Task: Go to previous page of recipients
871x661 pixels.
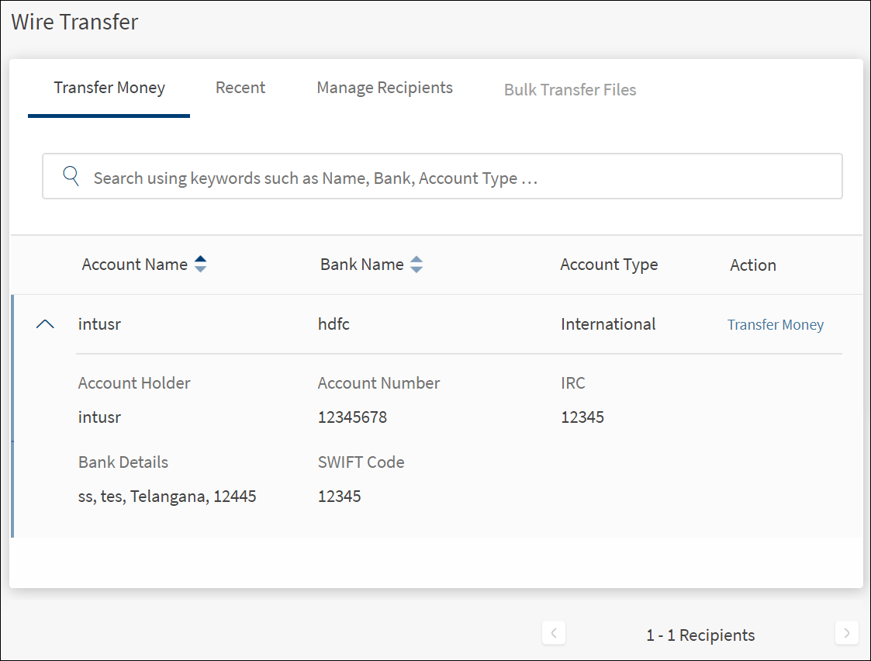Action: coord(553,633)
